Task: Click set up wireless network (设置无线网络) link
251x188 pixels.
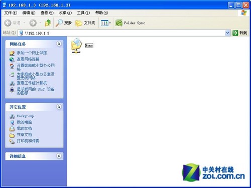Action: [36, 76]
